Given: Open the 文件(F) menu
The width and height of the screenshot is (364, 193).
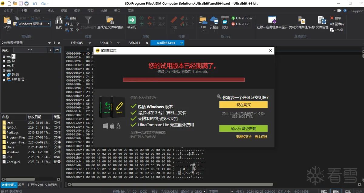Looking at the screenshot, I should coord(8,11).
